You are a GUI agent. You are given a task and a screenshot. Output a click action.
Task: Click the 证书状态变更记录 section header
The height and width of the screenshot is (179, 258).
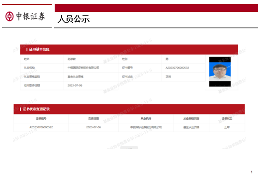[x=36, y=109]
